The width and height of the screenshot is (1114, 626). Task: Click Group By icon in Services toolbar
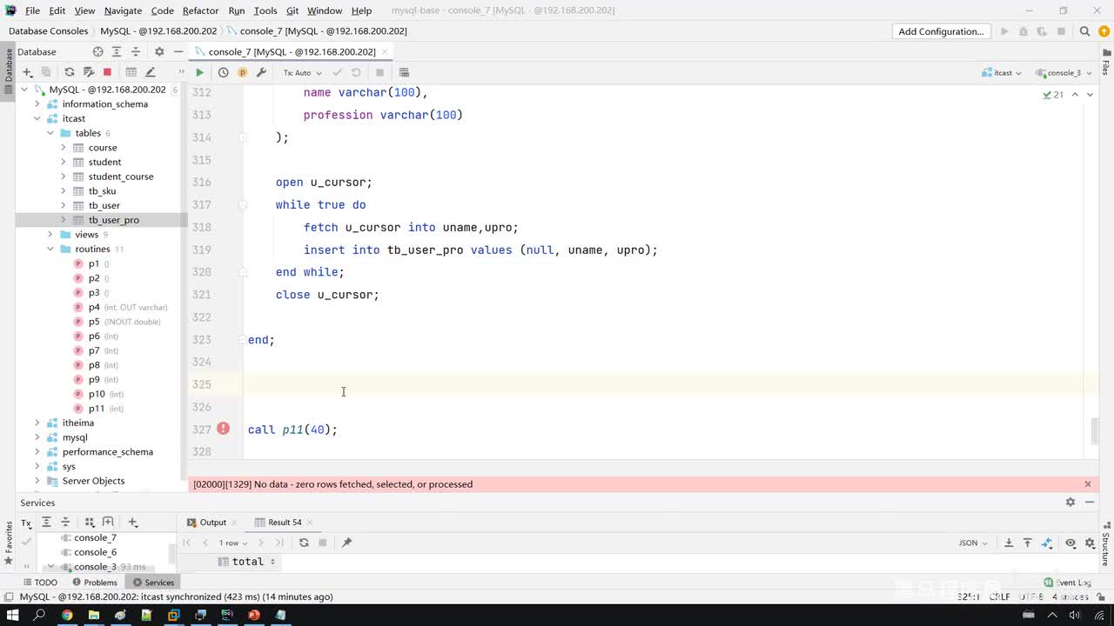coord(90,523)
